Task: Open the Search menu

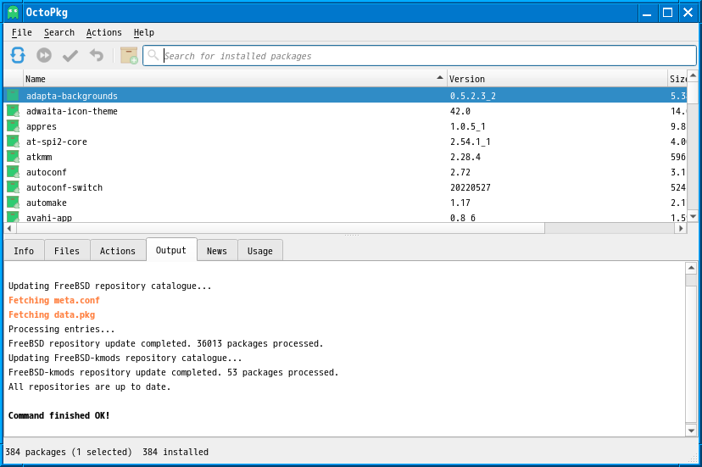Action: [59, 33]
